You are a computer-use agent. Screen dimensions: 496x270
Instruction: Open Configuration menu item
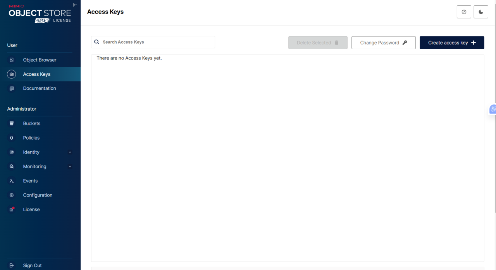[x=40, y=195]
